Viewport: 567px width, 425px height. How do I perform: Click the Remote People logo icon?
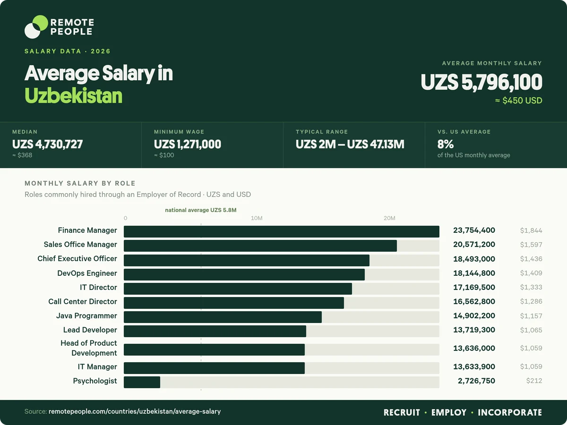(36, 26)
